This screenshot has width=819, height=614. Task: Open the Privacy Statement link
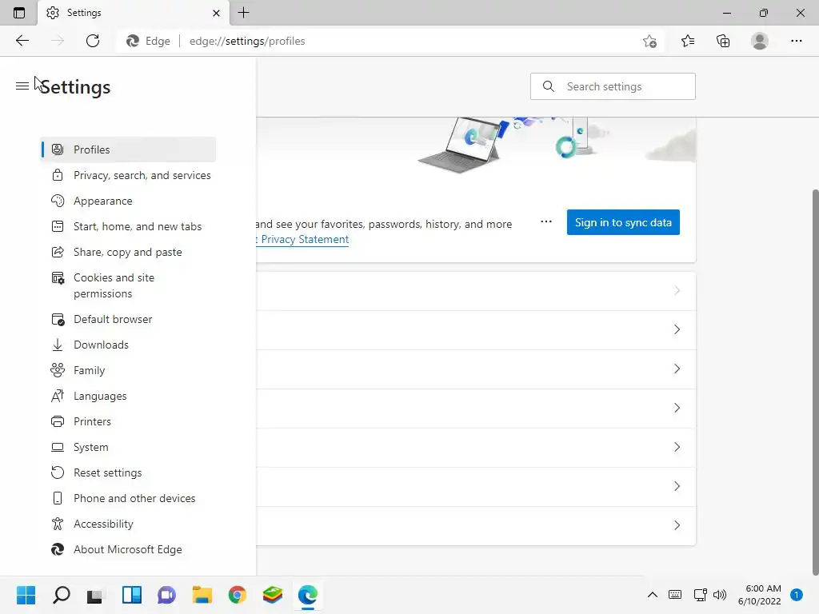click(x=305, y=239)
